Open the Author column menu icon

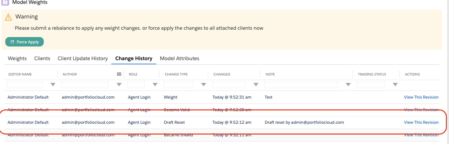click(119, 74)
